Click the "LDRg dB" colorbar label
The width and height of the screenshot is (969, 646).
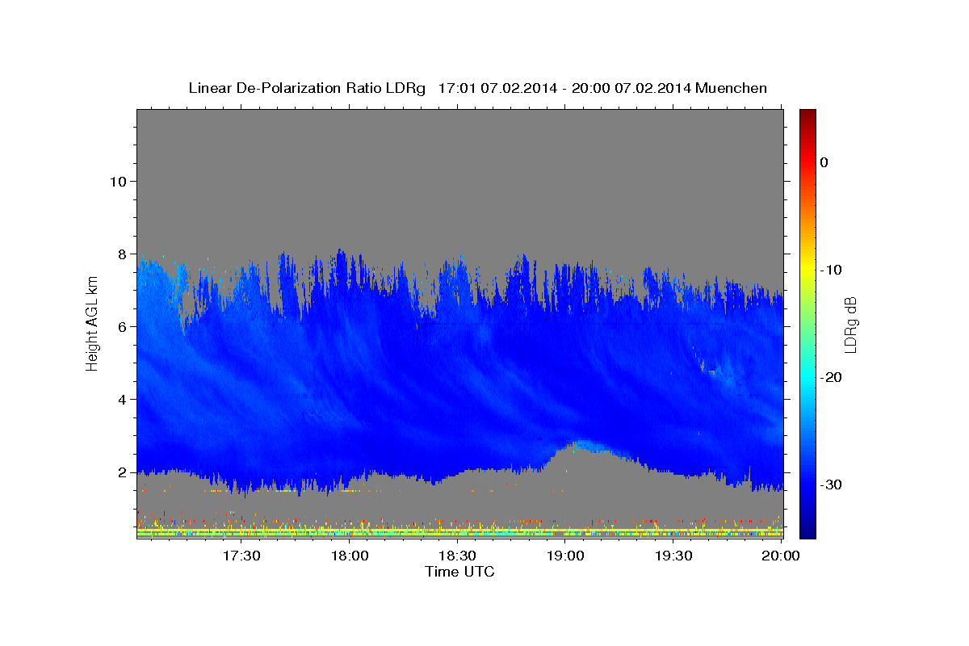click(850, 324)
